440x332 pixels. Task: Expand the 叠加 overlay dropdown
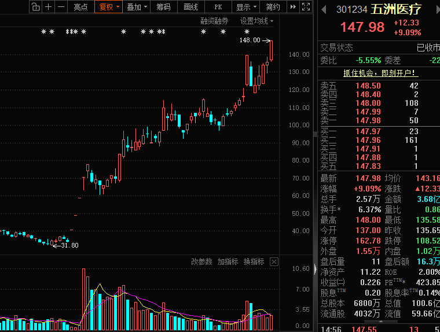tap(137, 7)
